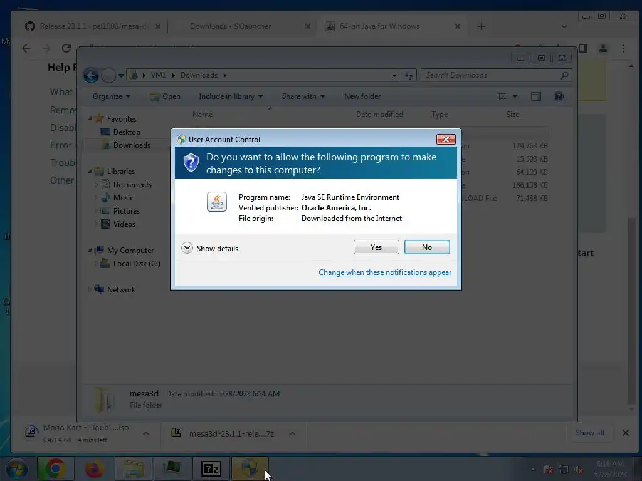Toggle the preview pane icon
The height and width of the screenshot is (481, 642).
[x=536, y=96]
